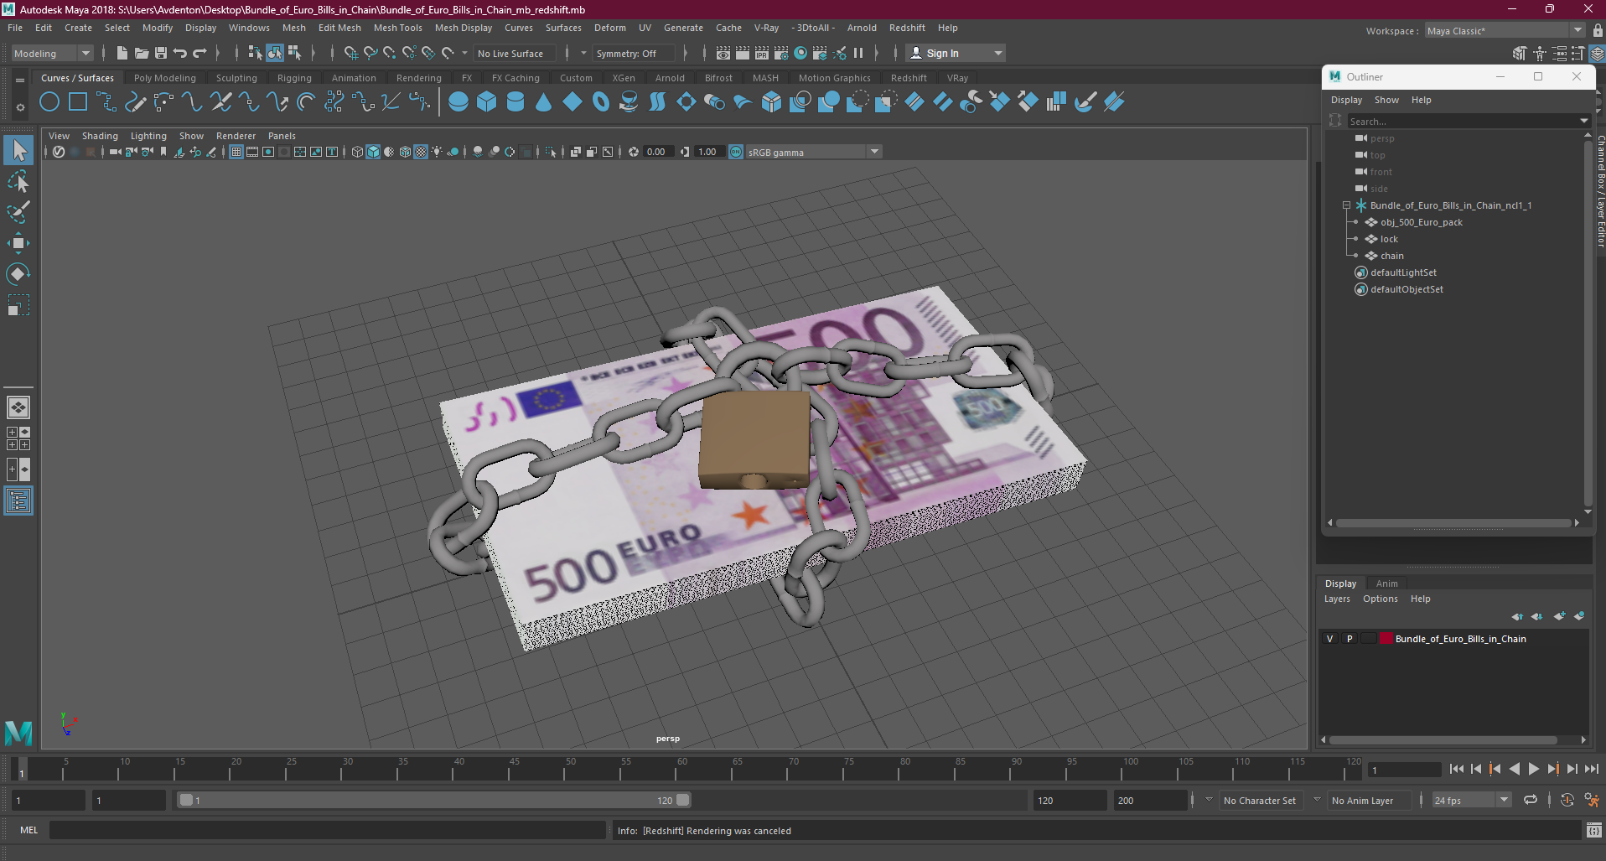
Task: Click the Undo arrow icon
Action: (180, 53)
